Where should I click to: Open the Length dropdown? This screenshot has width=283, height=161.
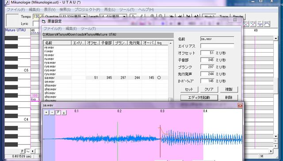tap(124, 16)
